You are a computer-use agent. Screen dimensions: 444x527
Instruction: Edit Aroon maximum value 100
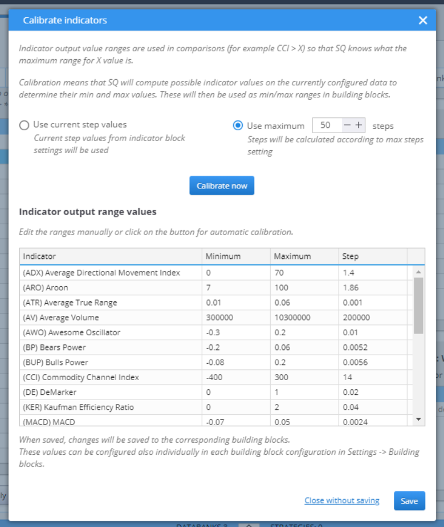tap(304, 288)
